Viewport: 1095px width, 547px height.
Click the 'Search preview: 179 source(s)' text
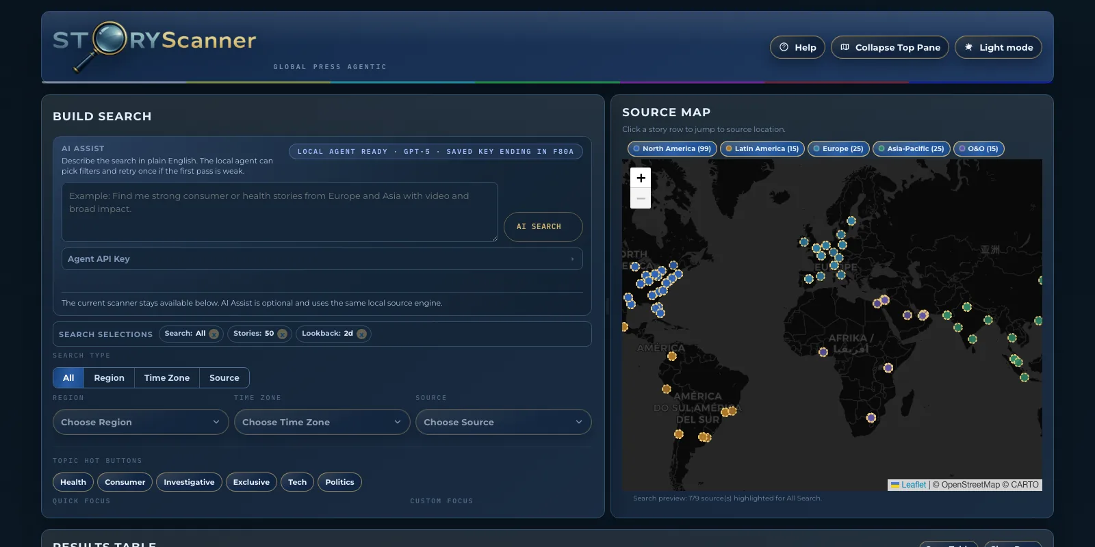pyautogui.click(x=727, y=498)
